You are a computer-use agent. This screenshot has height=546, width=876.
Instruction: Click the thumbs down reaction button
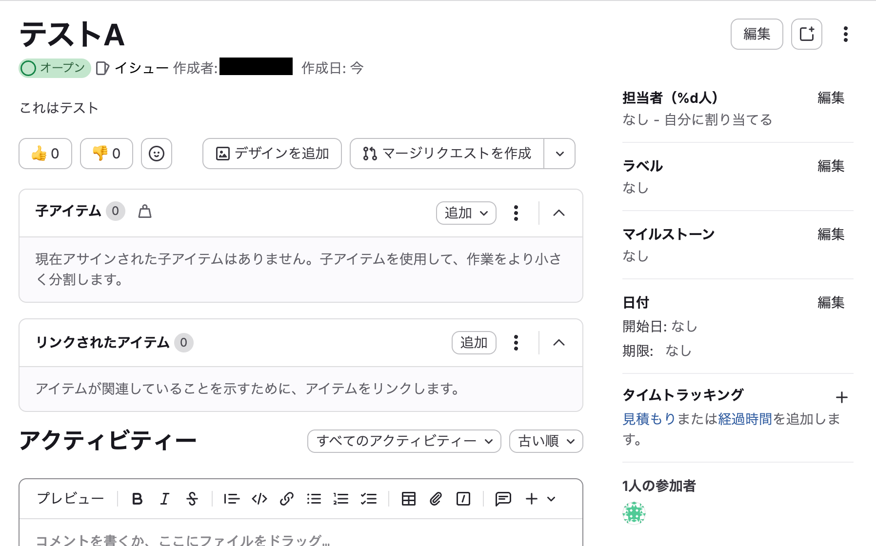click(106, 154)
